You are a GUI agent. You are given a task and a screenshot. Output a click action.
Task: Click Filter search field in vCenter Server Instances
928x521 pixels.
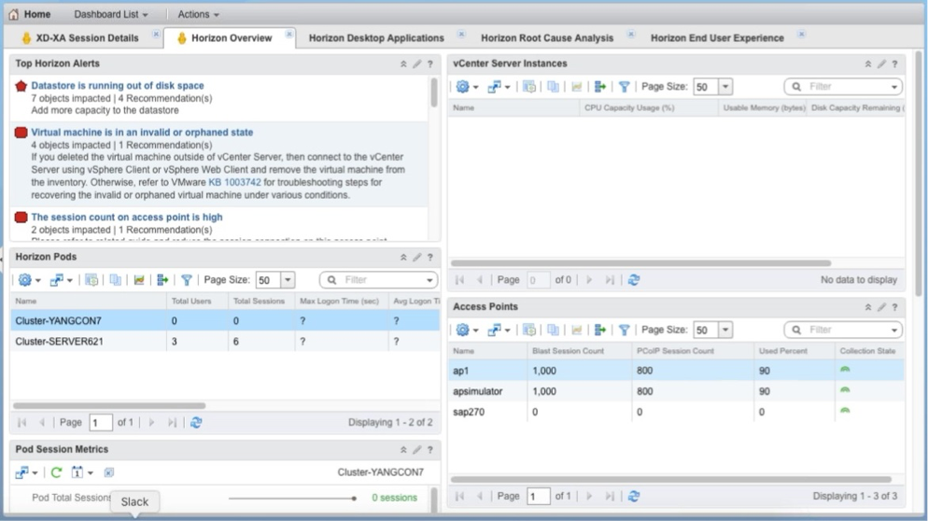coord(843,87)
